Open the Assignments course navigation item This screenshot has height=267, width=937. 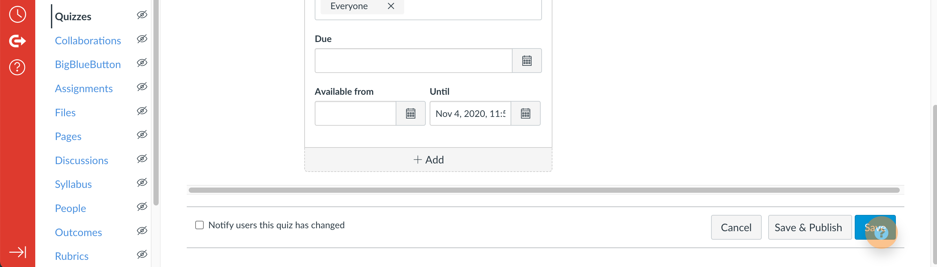pyautogui.click(x=84, y=89)
